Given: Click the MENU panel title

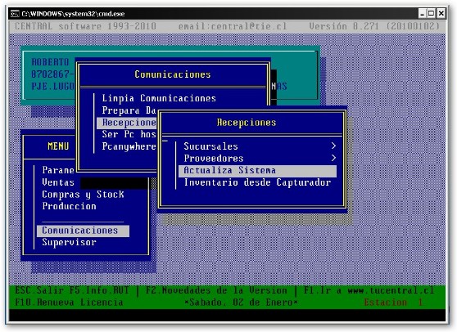Looking at the screenshot, I should (x=58, y=146).
